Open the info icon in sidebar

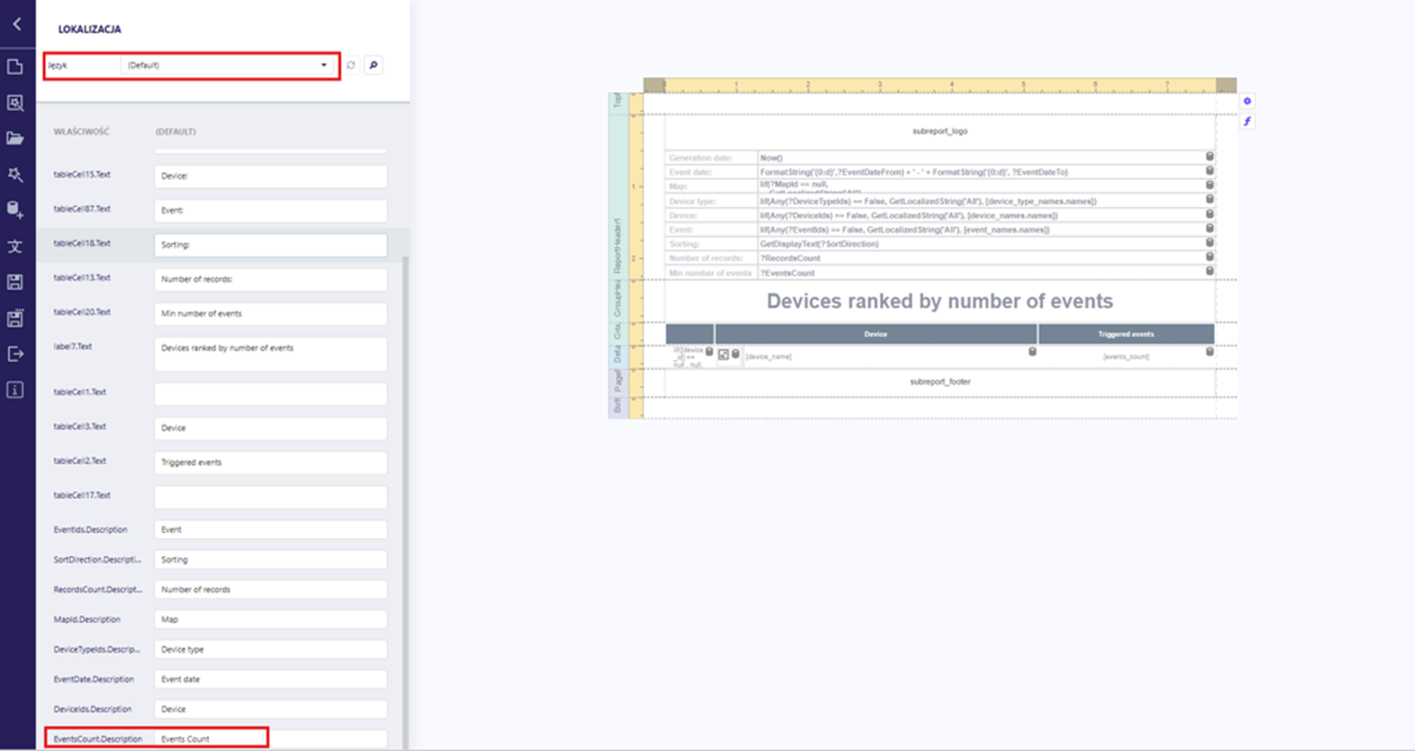coord(15,390)
